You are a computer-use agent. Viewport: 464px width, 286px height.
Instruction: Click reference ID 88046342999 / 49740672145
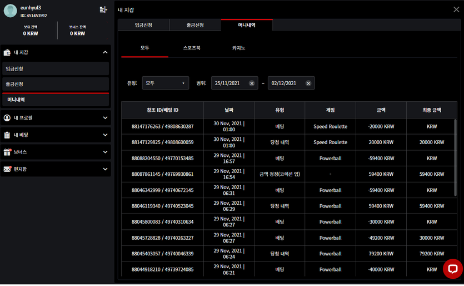162,190
